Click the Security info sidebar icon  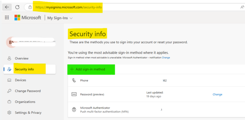(9, 69)
